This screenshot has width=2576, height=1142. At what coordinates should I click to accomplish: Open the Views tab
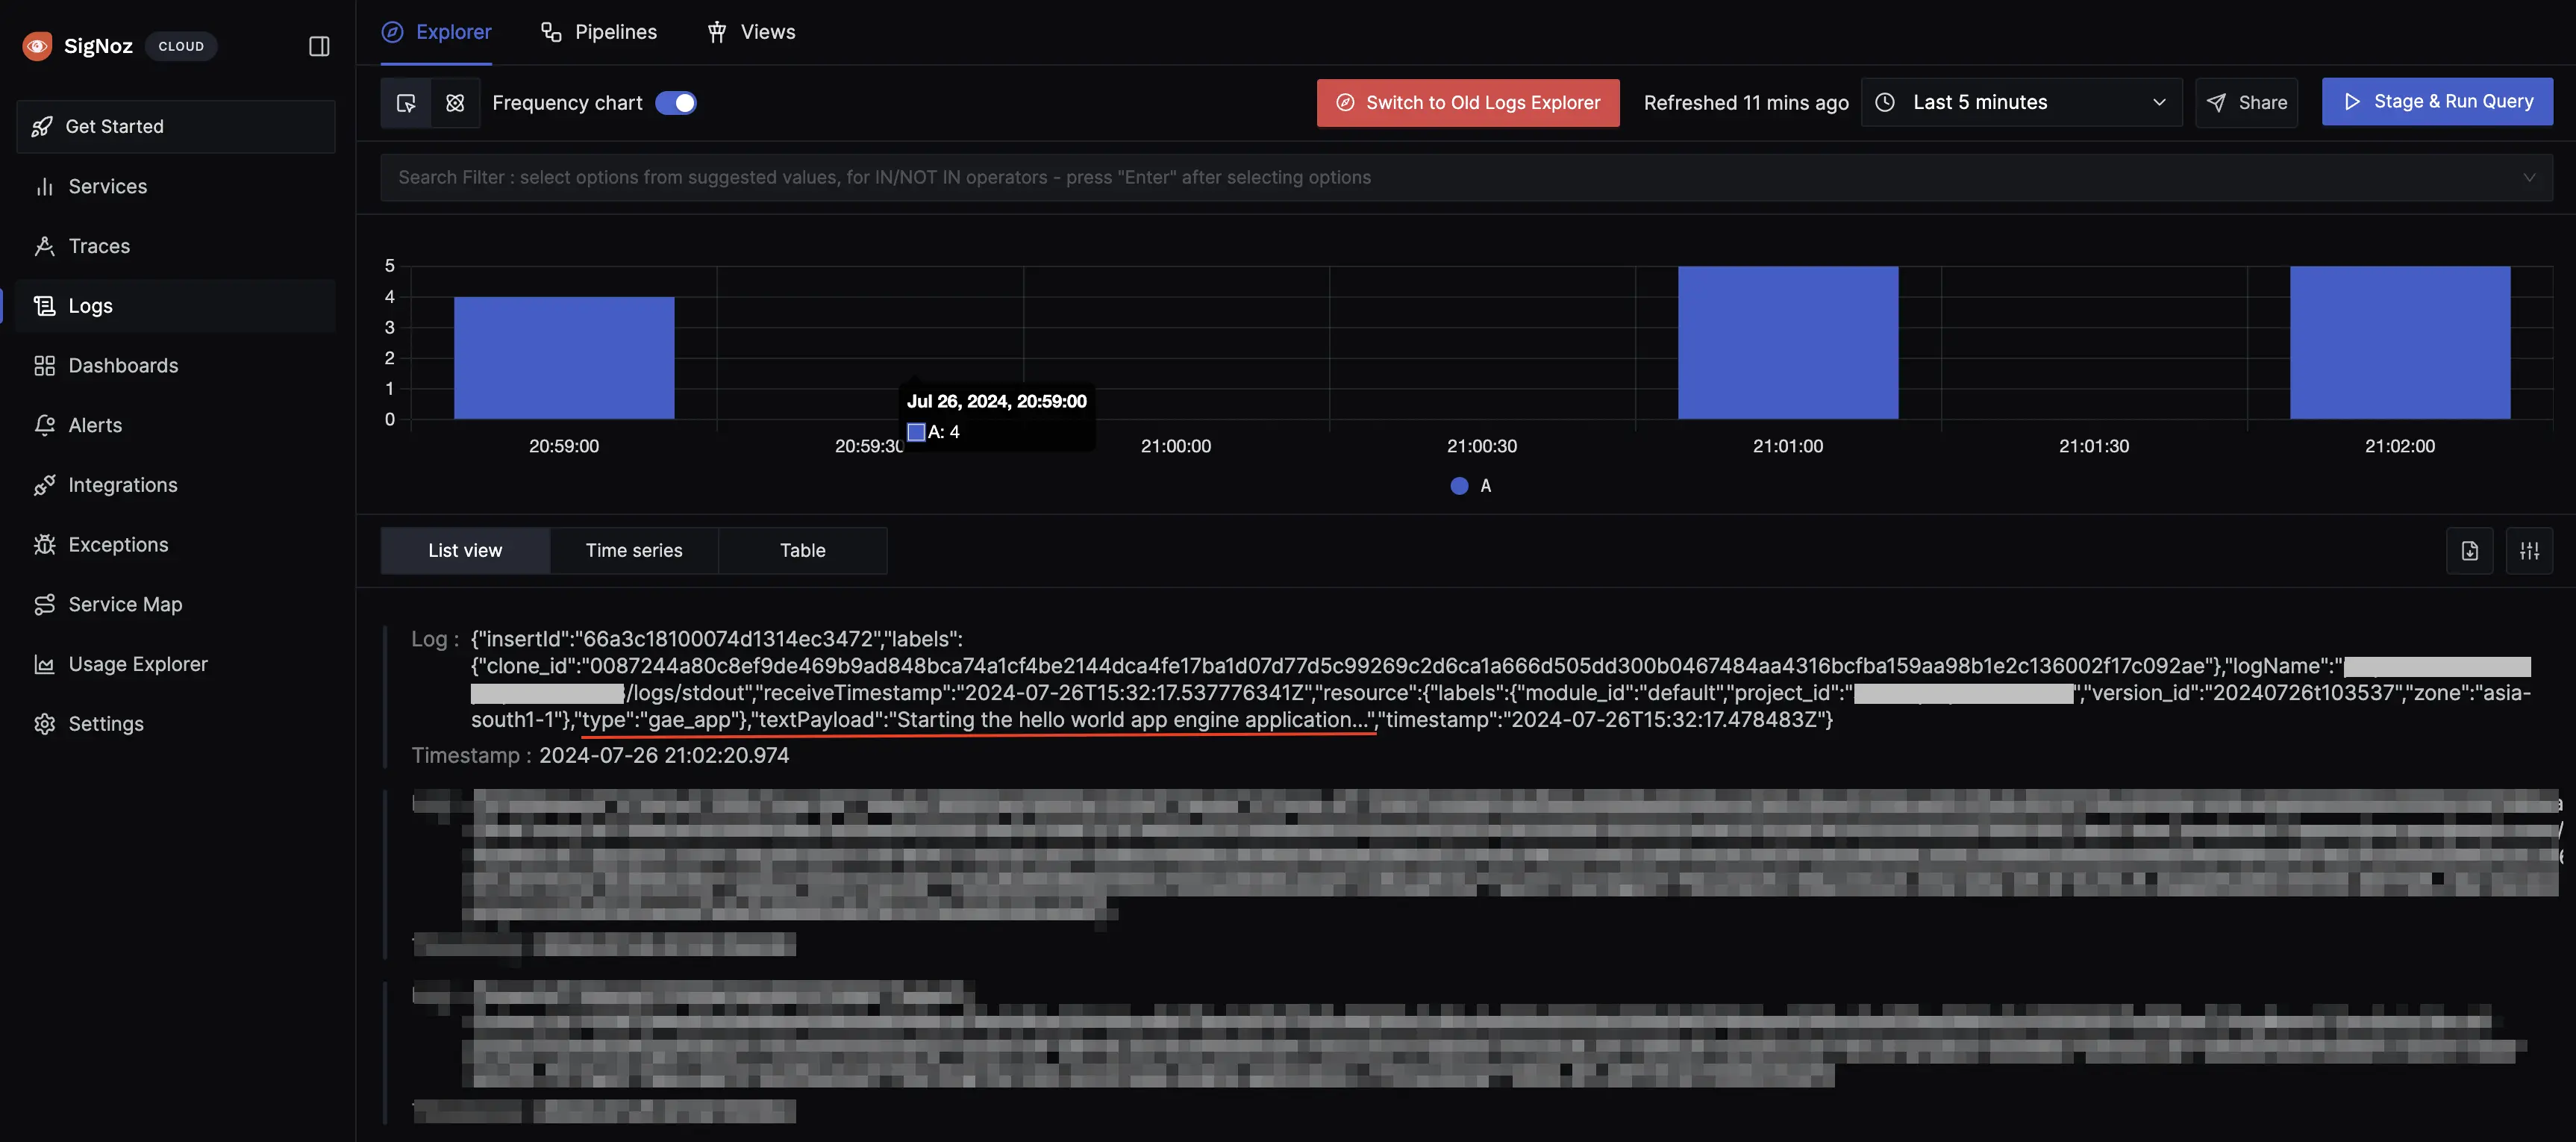[x=751, y=32]
